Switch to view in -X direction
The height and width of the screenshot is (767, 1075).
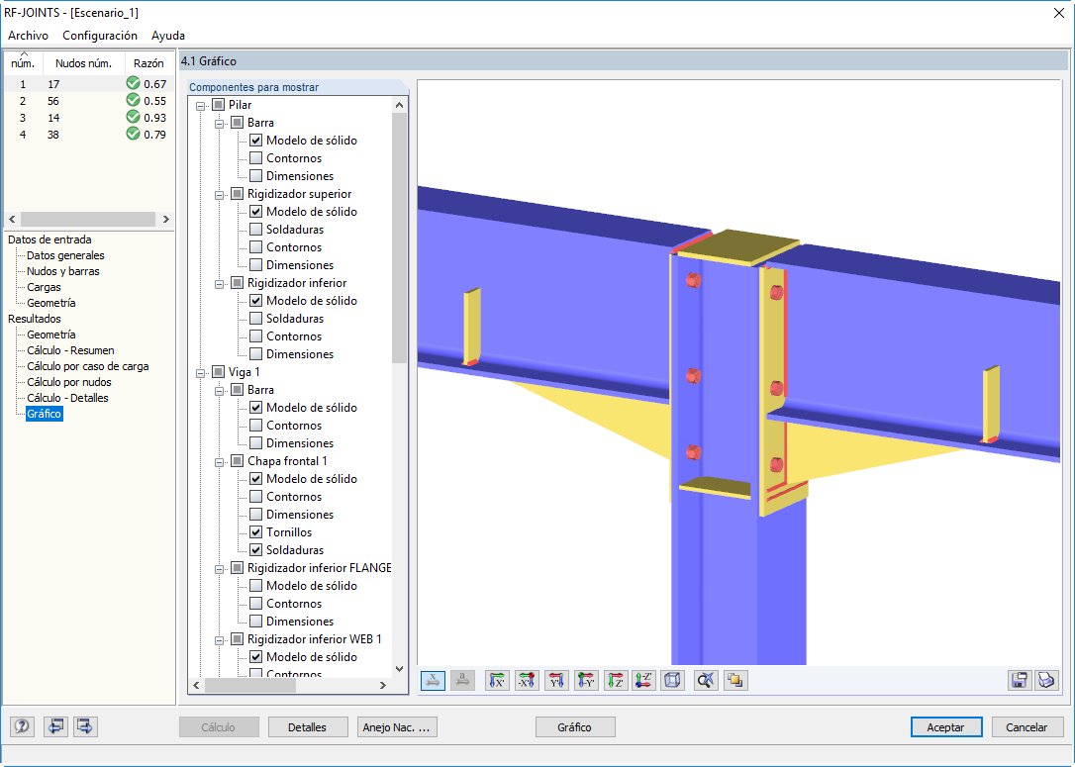pyautogui.click(x=527, y=681)
